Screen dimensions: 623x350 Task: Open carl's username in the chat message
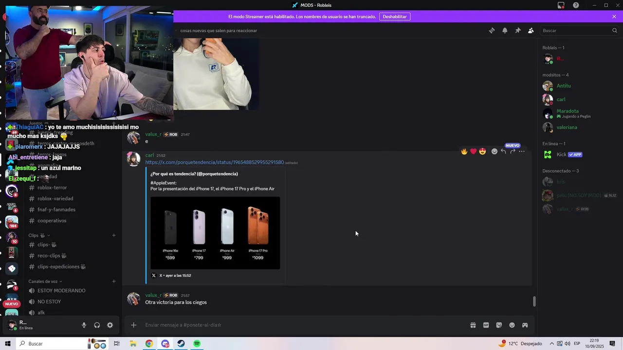click(149, 156)
